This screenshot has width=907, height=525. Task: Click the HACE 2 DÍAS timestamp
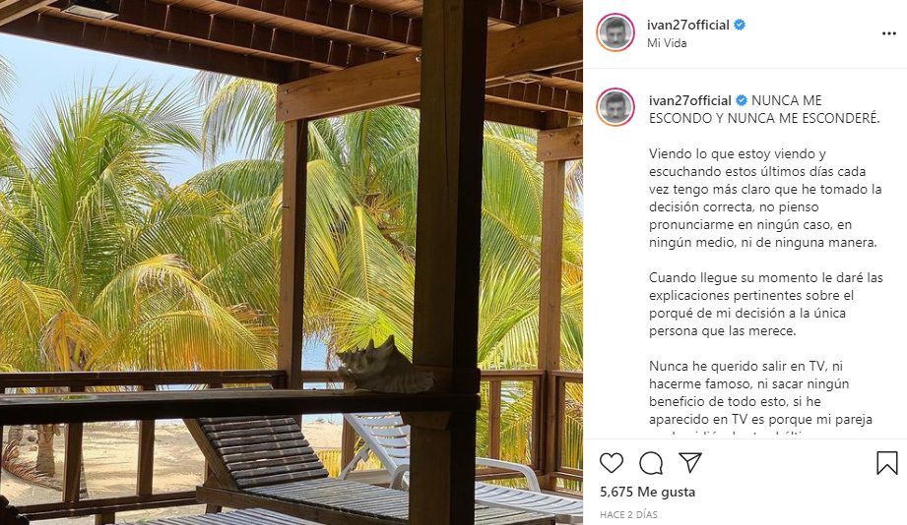[628, 514]
